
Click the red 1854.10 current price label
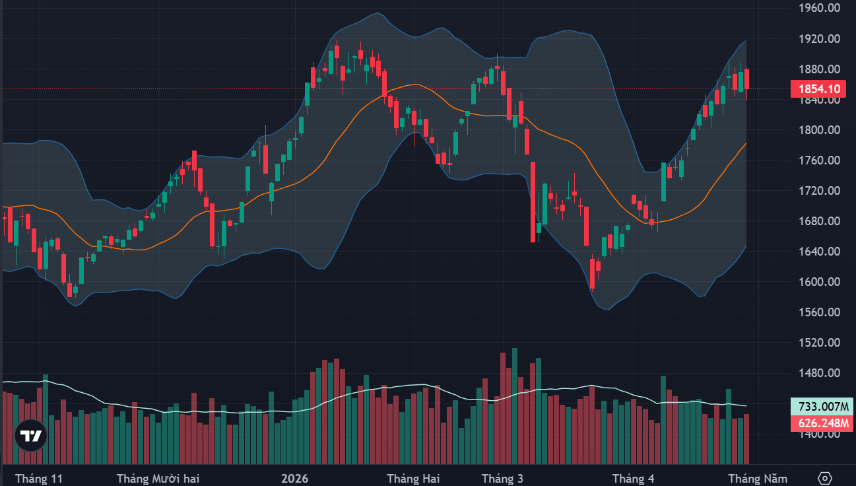coord(818,88)
